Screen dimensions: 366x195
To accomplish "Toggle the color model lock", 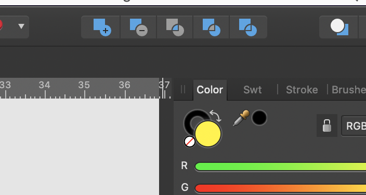I will [327, 126].
